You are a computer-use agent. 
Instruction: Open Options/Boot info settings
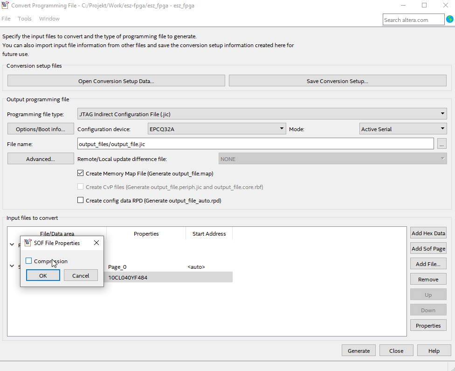(x=41, y=129)
